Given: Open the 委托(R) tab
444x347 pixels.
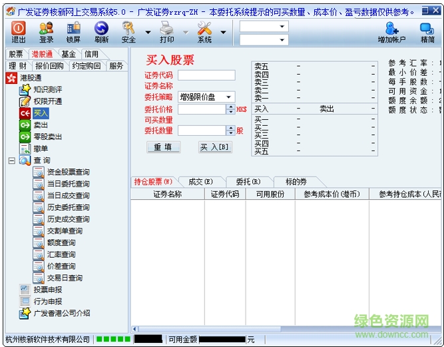Looking at the screenshot, I should (x=248, y=182).
